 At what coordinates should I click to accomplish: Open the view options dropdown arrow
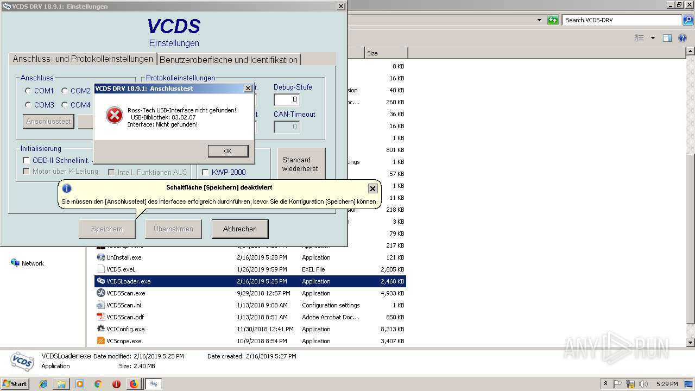653,38
